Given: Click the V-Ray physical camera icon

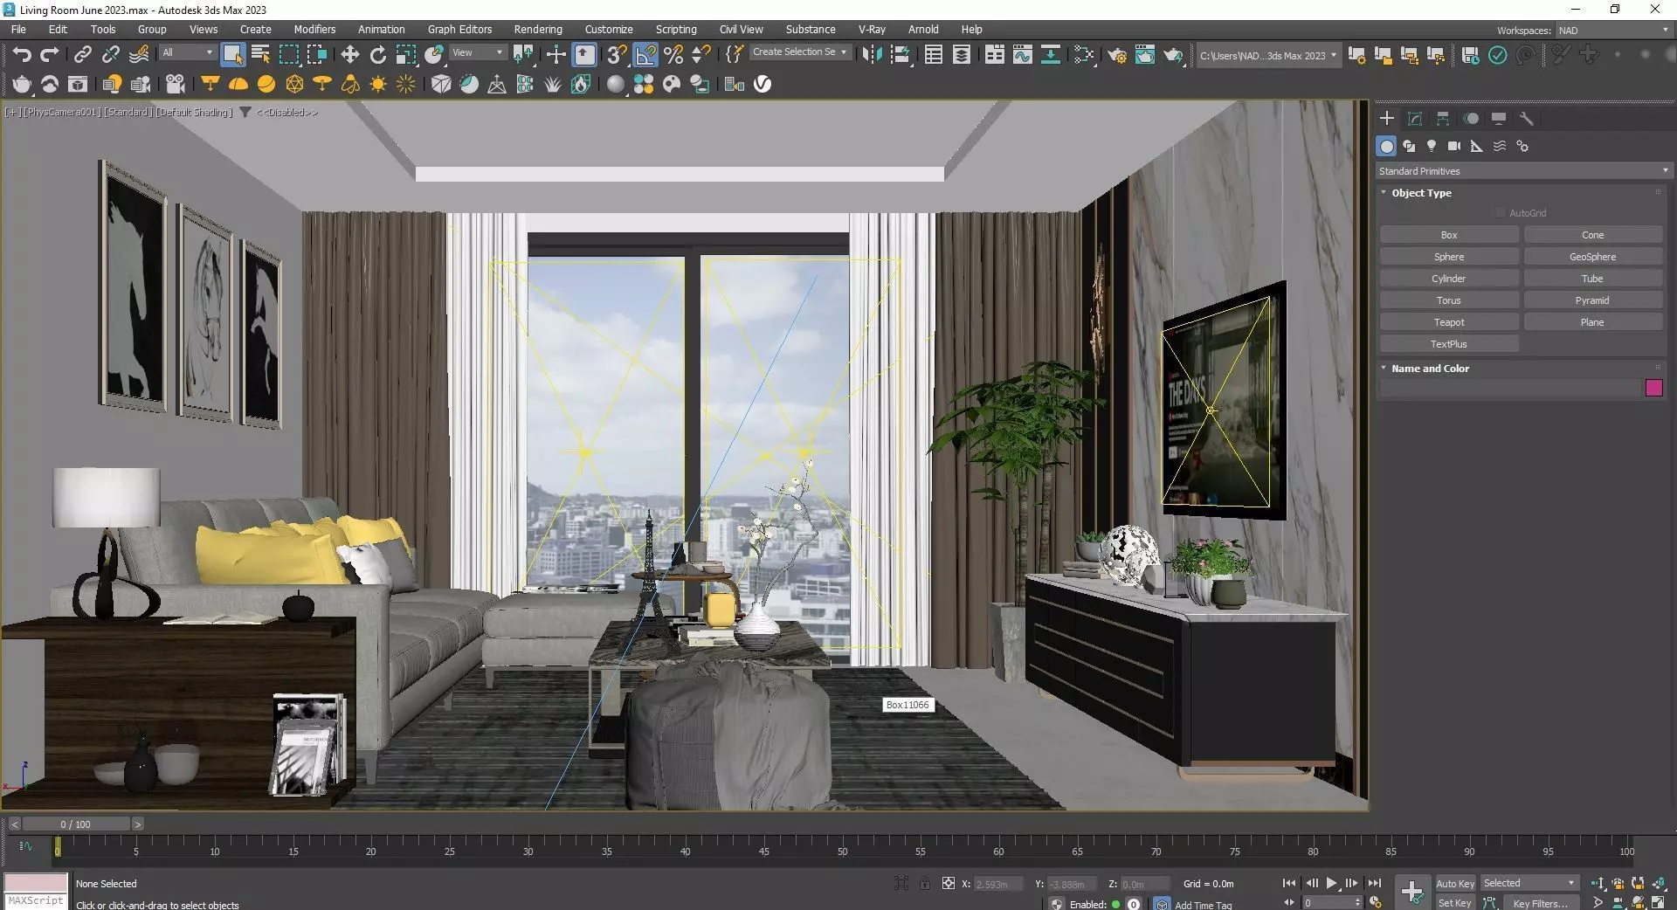Looking at the screenshot, I should 176,84.
